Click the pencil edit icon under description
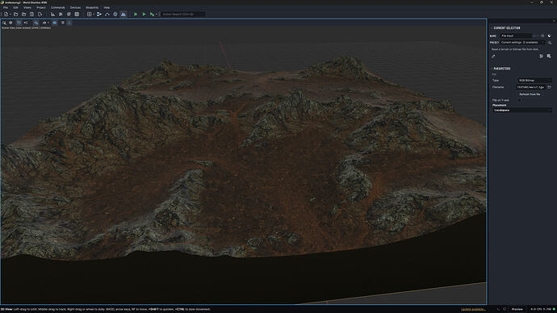 click(x=493, y=56)
